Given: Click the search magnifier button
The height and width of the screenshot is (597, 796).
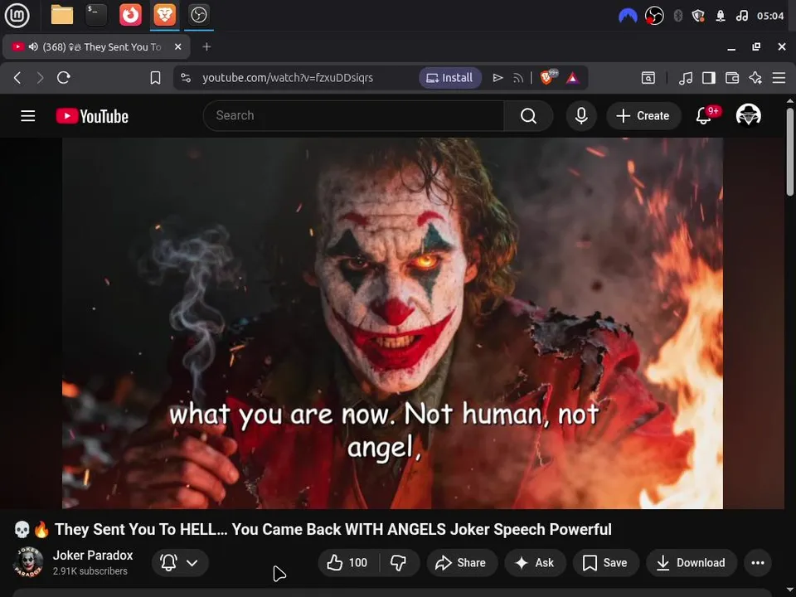Looking at the screenshot, I should [528, 116].
